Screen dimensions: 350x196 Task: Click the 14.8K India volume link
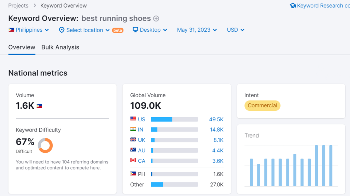pos(216,130)
